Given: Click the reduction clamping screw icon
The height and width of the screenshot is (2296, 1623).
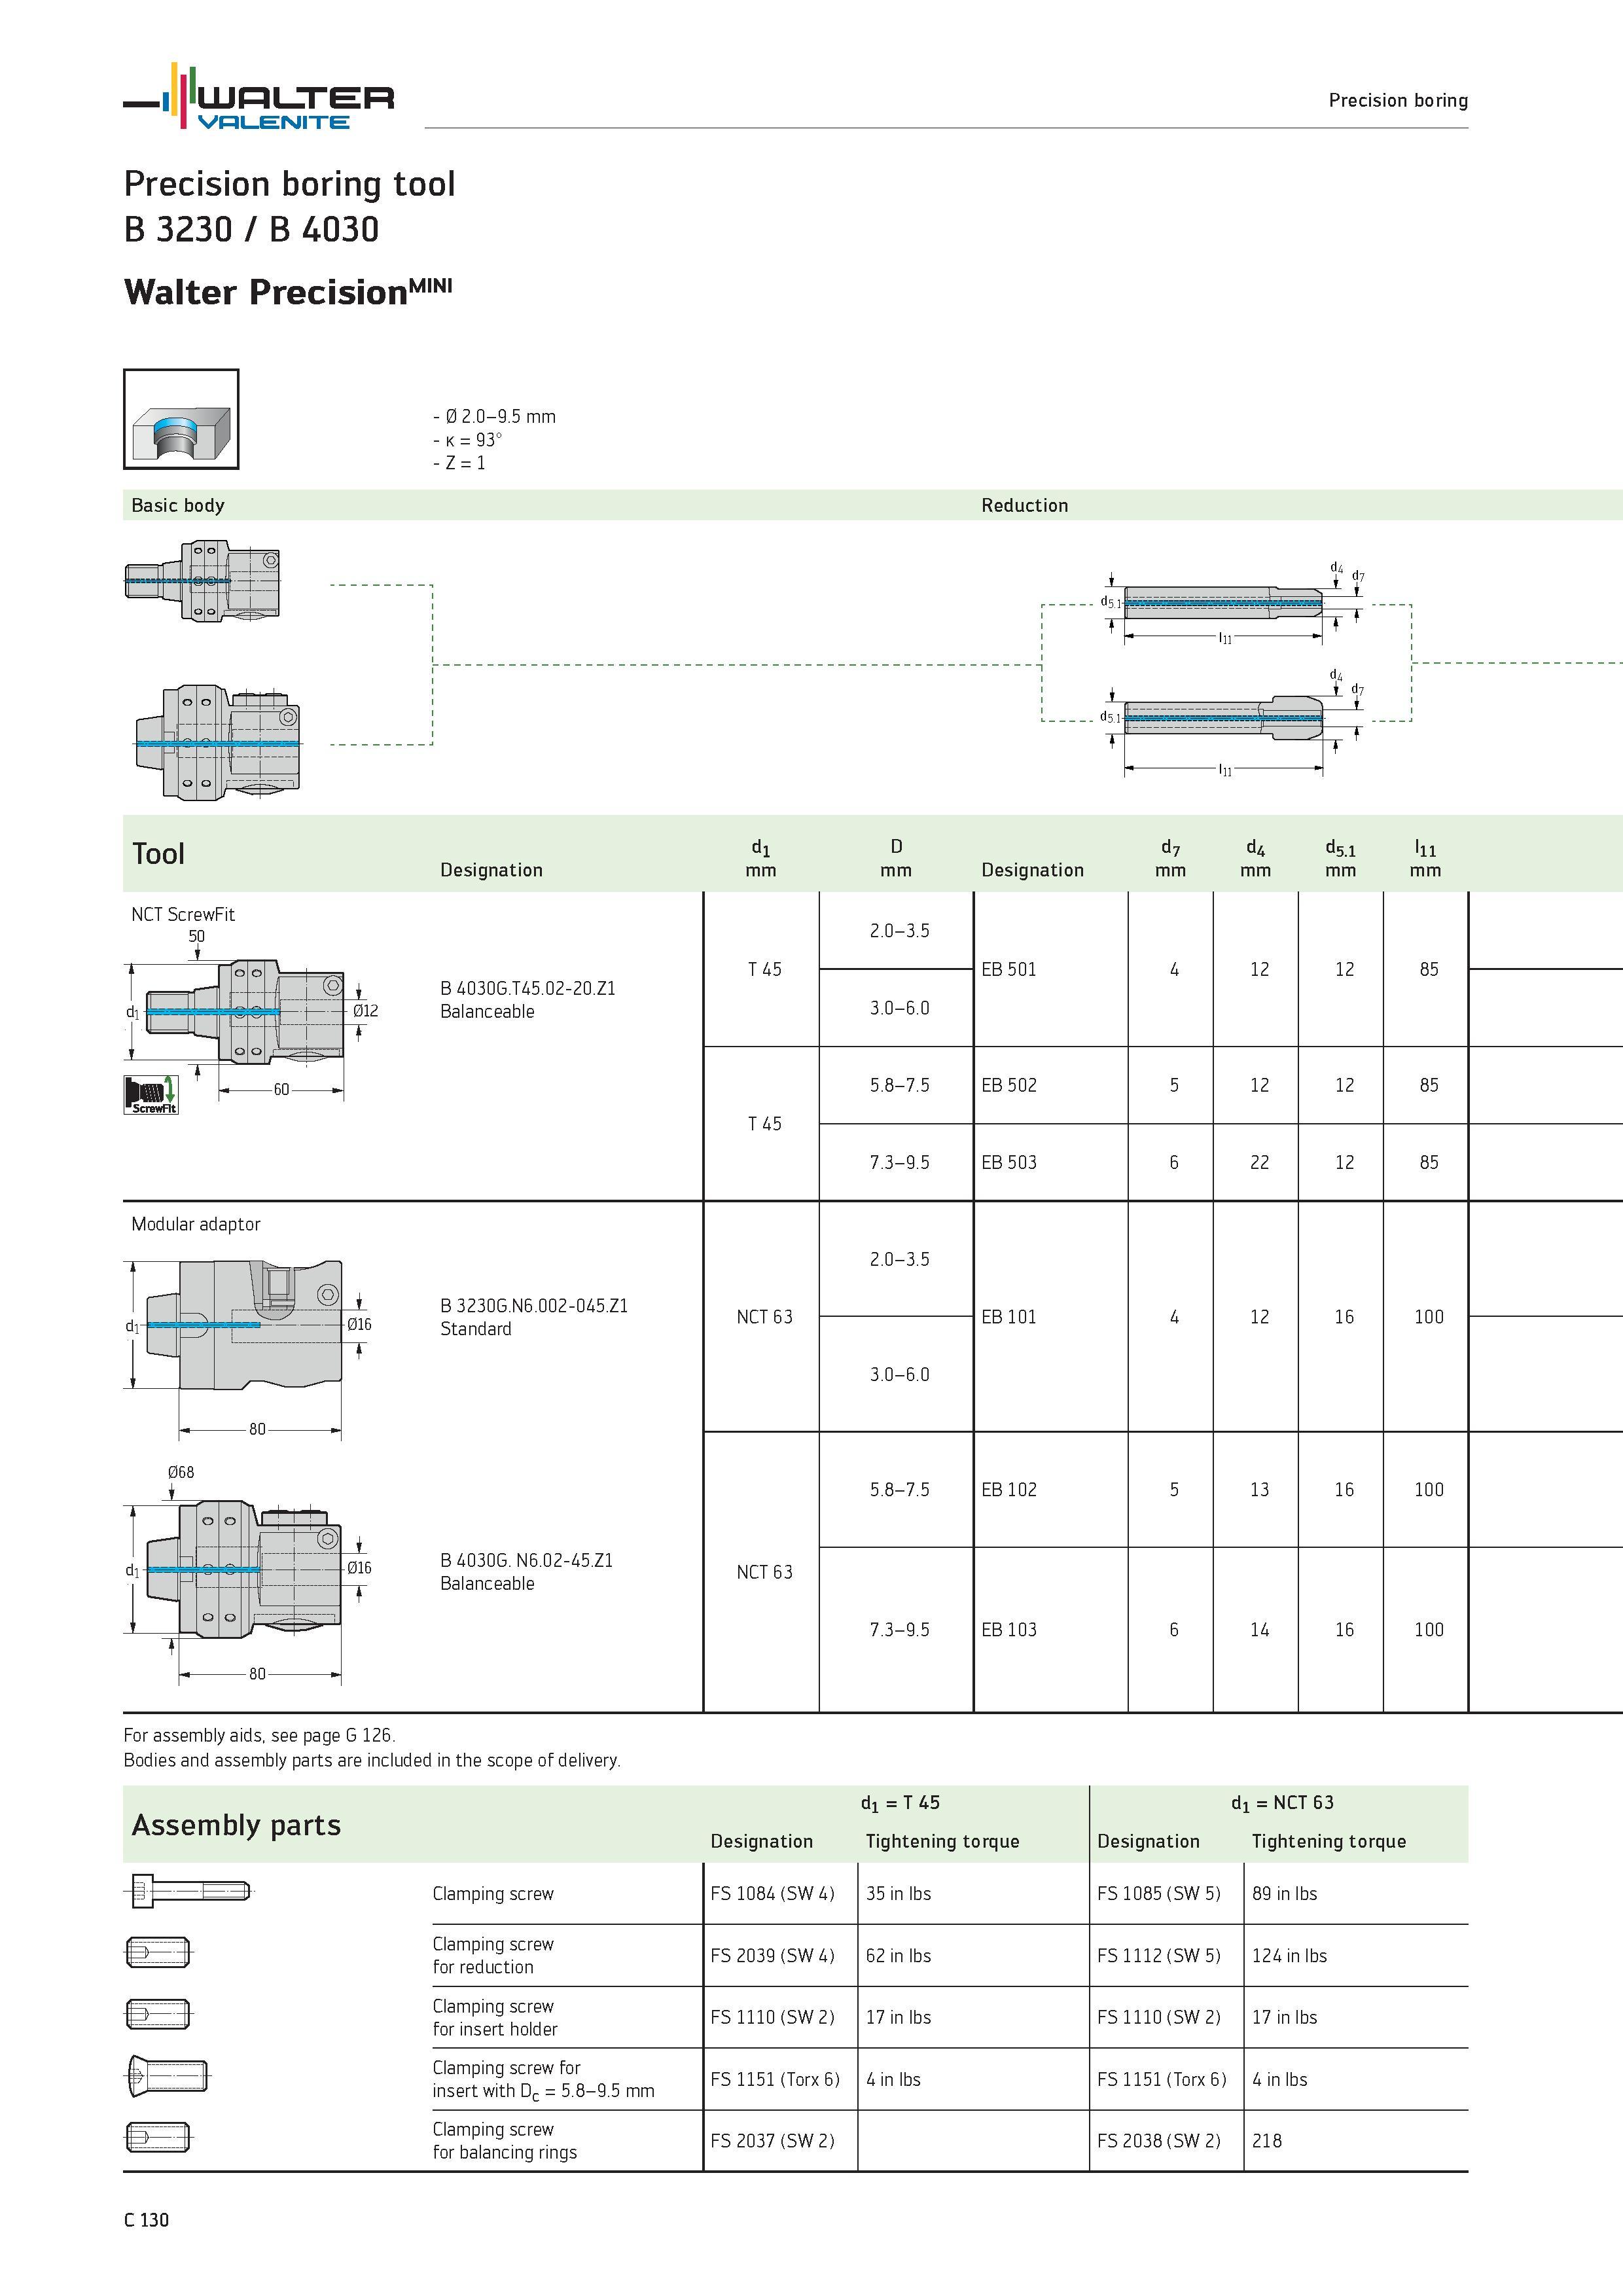Looking at the screenshot, I should tap(159, 1952).
